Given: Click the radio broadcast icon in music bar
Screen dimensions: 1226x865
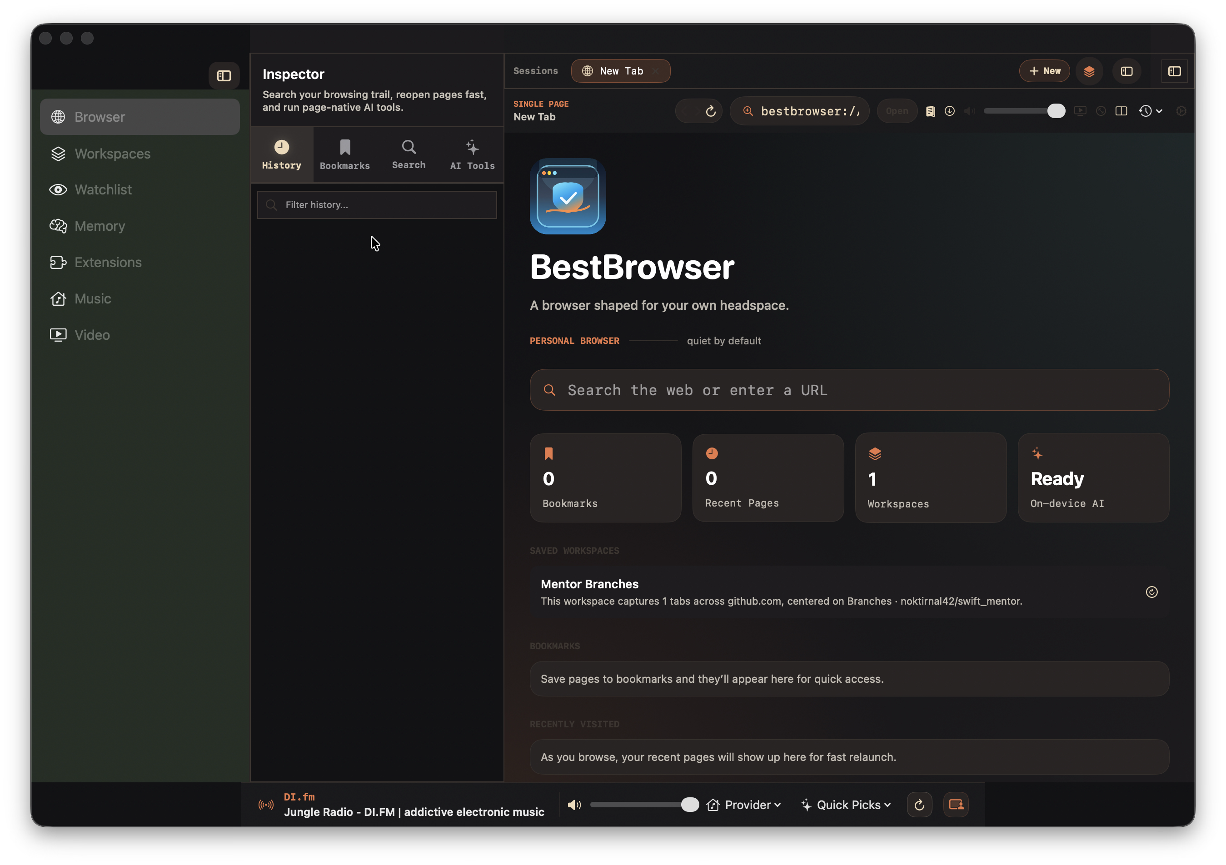Looking at the screenshot, I should click(x=266, y=805).
